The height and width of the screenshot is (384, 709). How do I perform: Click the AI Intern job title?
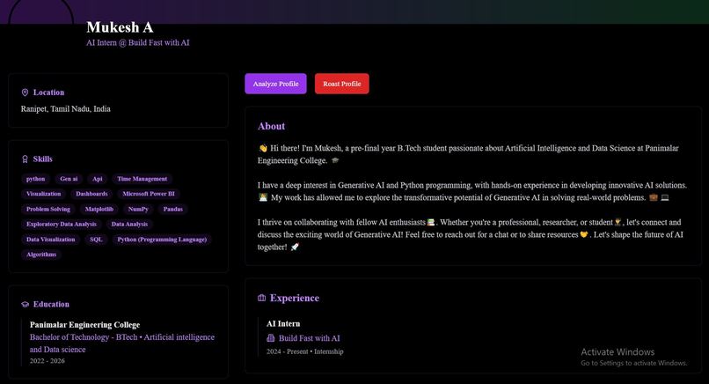[x=283, y=324]
